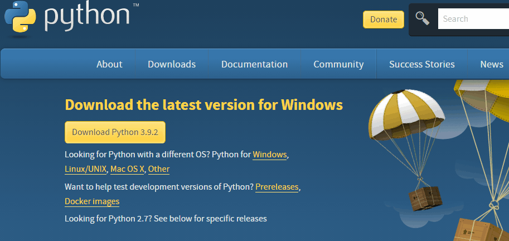Open the Downloads menu
509x241 pixels.
pyautogui.click(x=172, y=64)
